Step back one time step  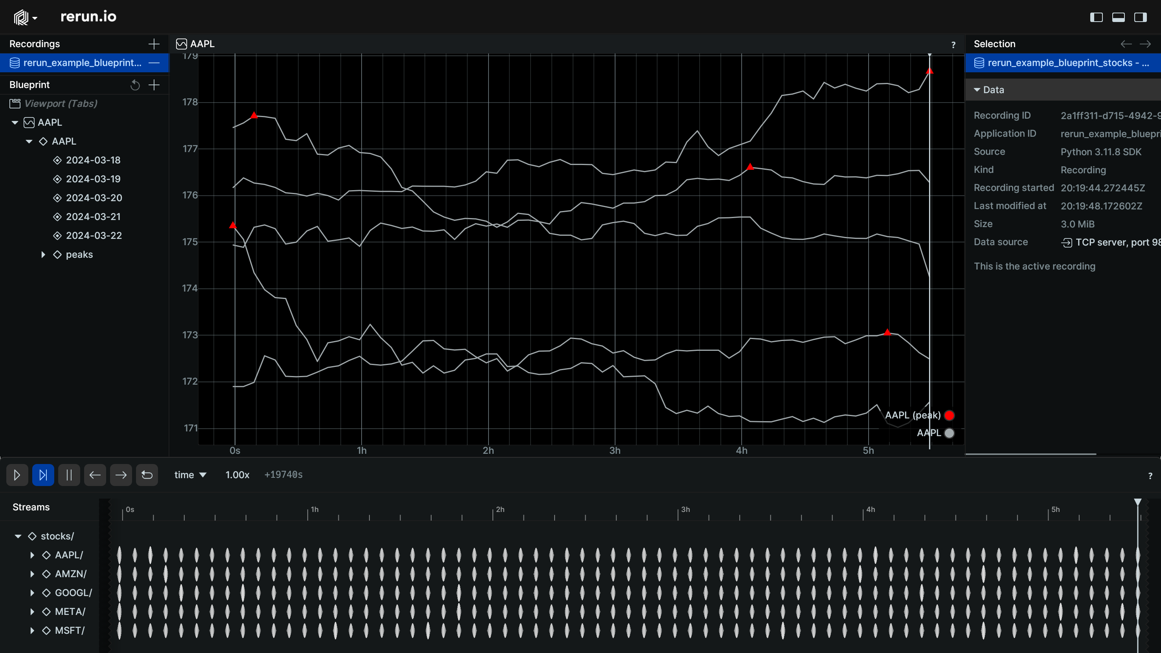(95, 475)
